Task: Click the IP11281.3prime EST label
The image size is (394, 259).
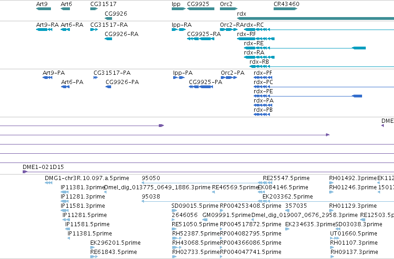Action: [83, 197]
